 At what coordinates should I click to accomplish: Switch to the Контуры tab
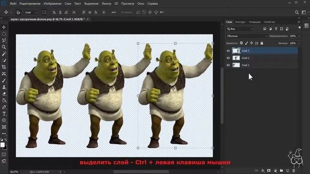[240, 22]
